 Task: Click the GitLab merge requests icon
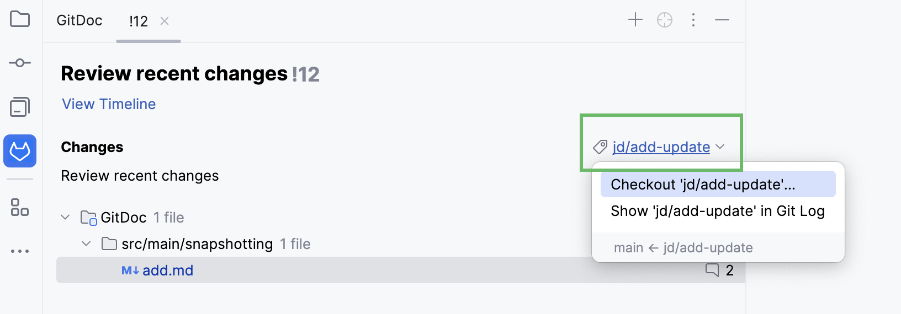pyautogui.click(x=20, y=151)
